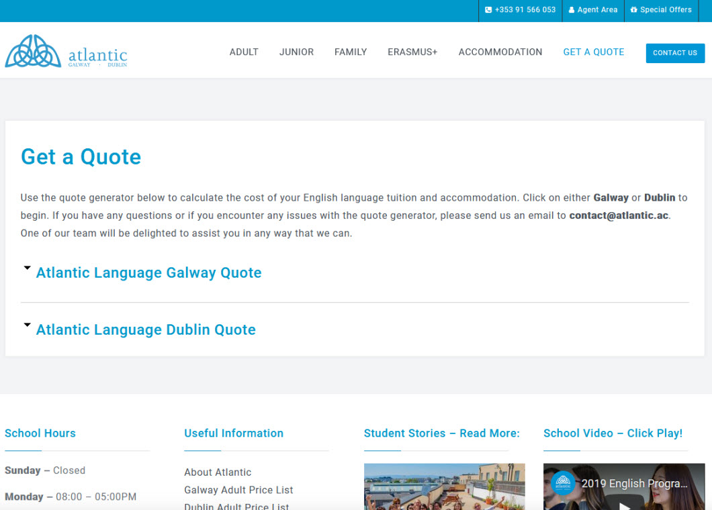Click the Special Offers gift icon
This screenshot has height=510, width=712.
[x=633, y=10]
